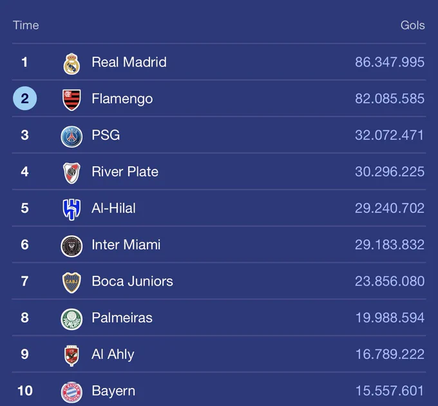This screenshot has height=406, width=438.
Task: Click the Bayern Munich logo
Action: tap(71, 392)
